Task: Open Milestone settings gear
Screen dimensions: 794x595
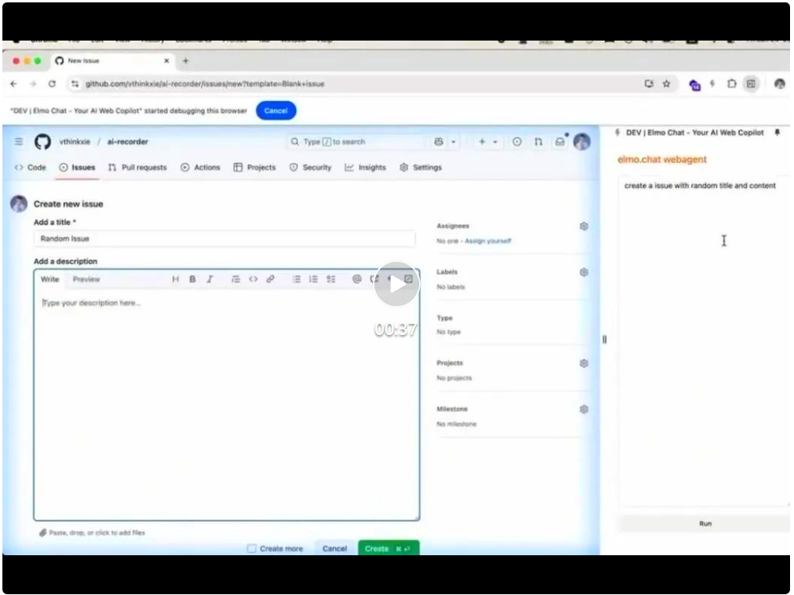Action: coord(584,410)
